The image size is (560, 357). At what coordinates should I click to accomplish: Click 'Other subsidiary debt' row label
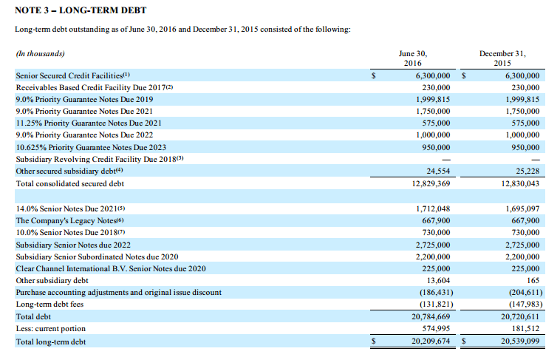point(52,281)
